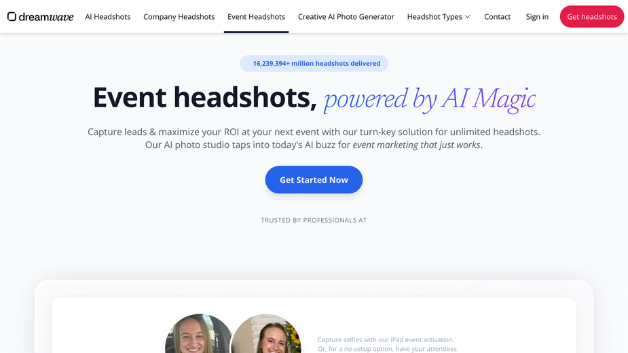Open the Contact page
The image size is (628, 353).
498,17
